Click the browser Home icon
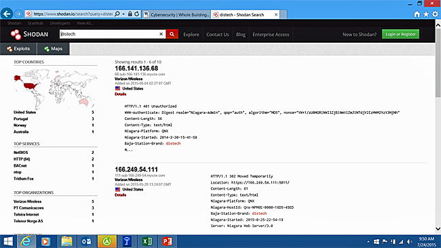The image size is (441, 248). [x=417, y=14]
